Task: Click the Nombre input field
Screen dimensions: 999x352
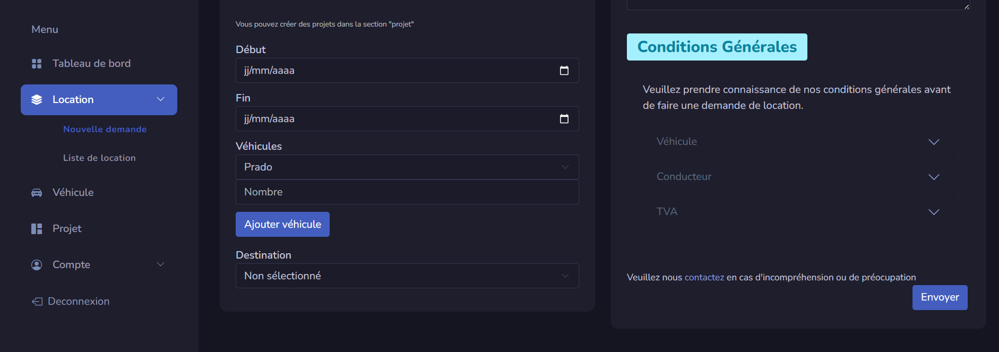Action: [x=407, y=192]
